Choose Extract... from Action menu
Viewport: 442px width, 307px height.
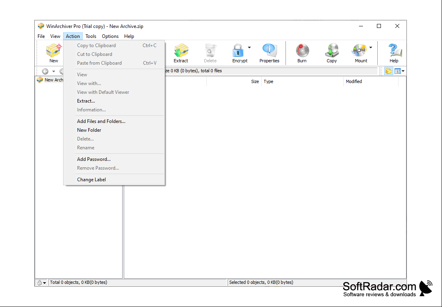coord(114,101)
